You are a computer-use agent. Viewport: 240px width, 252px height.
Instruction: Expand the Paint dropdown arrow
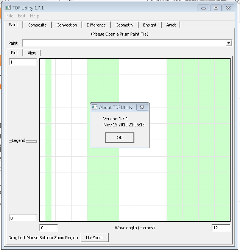coord(229,43)
